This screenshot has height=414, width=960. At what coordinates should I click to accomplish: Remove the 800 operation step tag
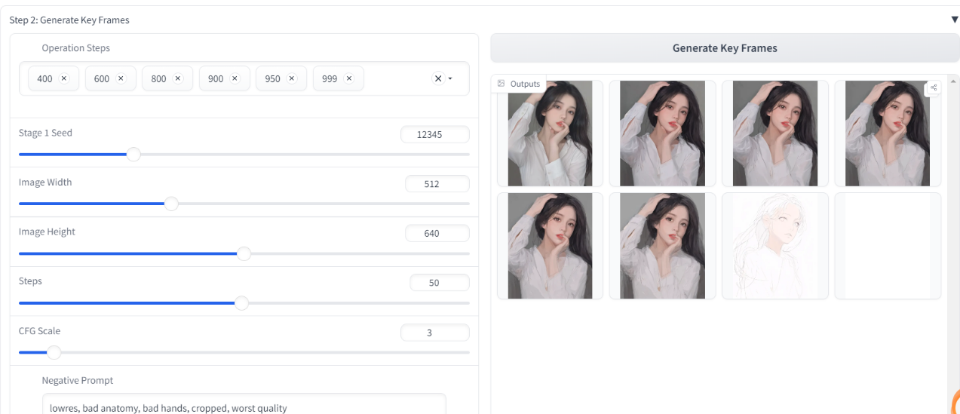coord(178,78)
